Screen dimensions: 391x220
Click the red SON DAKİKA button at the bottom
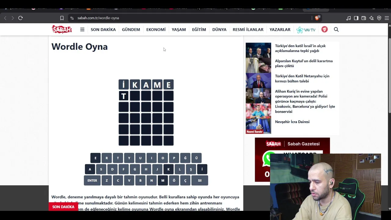63,207
